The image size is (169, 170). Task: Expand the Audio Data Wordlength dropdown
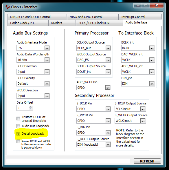point(33,60)
